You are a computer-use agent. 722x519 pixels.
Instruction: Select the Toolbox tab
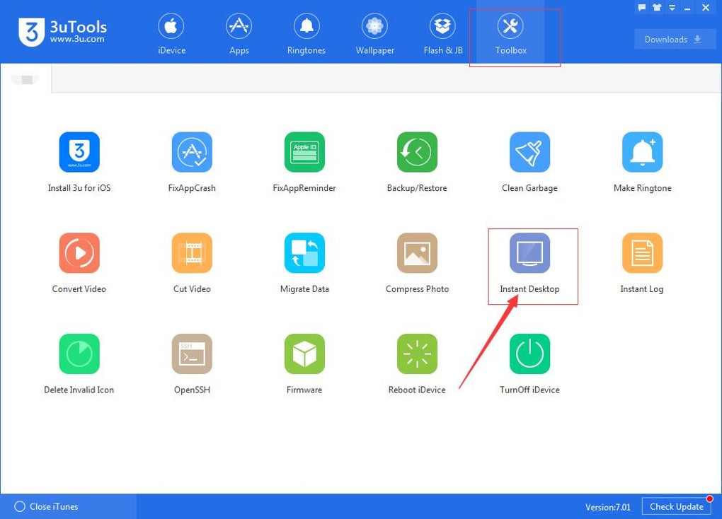click(x=510, y=34)
